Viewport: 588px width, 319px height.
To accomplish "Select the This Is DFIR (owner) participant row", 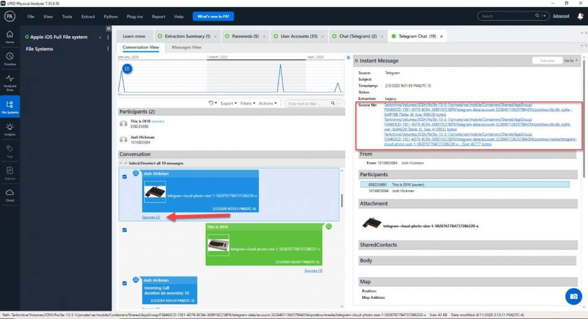I will click(x=465, y=185).
